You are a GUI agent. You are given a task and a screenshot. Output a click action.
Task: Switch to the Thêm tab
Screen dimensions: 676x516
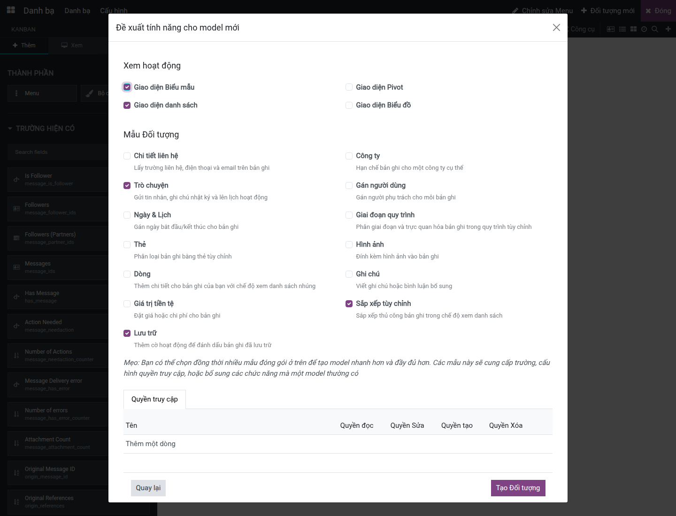(24, 46)
